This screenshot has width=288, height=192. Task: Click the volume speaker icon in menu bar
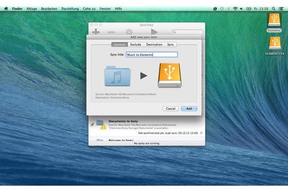coord(241,8)
